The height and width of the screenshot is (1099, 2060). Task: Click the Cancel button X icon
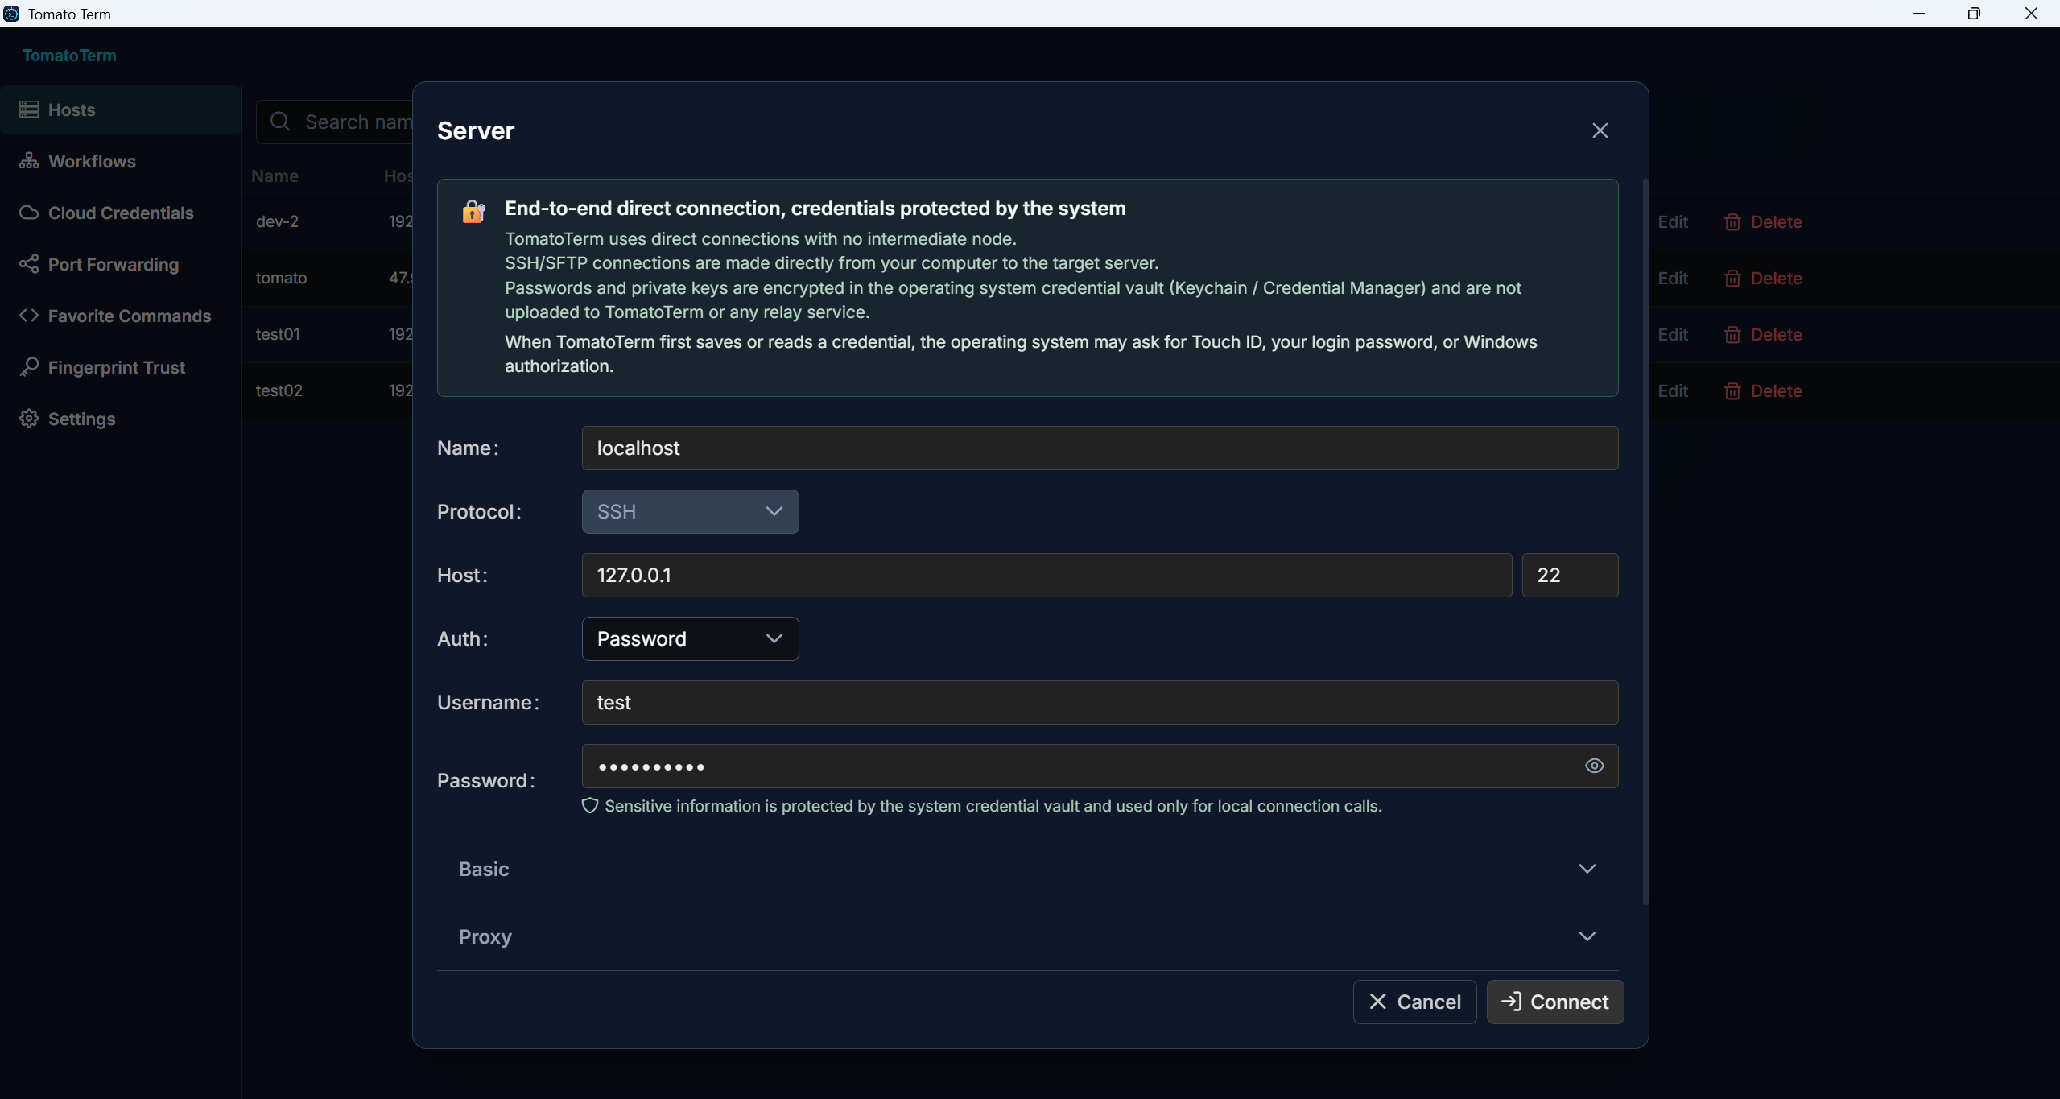coord(1377,1002)
